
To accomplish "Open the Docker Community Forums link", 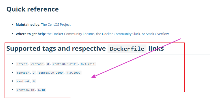I will point(70,34).
